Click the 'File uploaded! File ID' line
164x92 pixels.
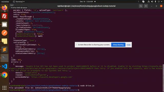tap(40, 88)
